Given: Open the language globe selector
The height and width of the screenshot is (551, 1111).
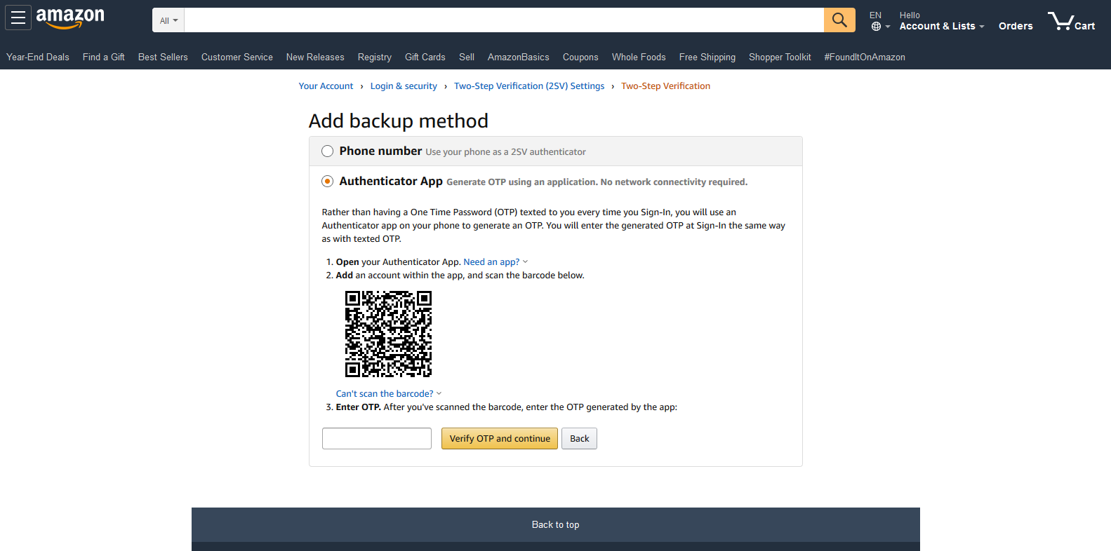Looking at the screenshot, I should pos(880,21).
